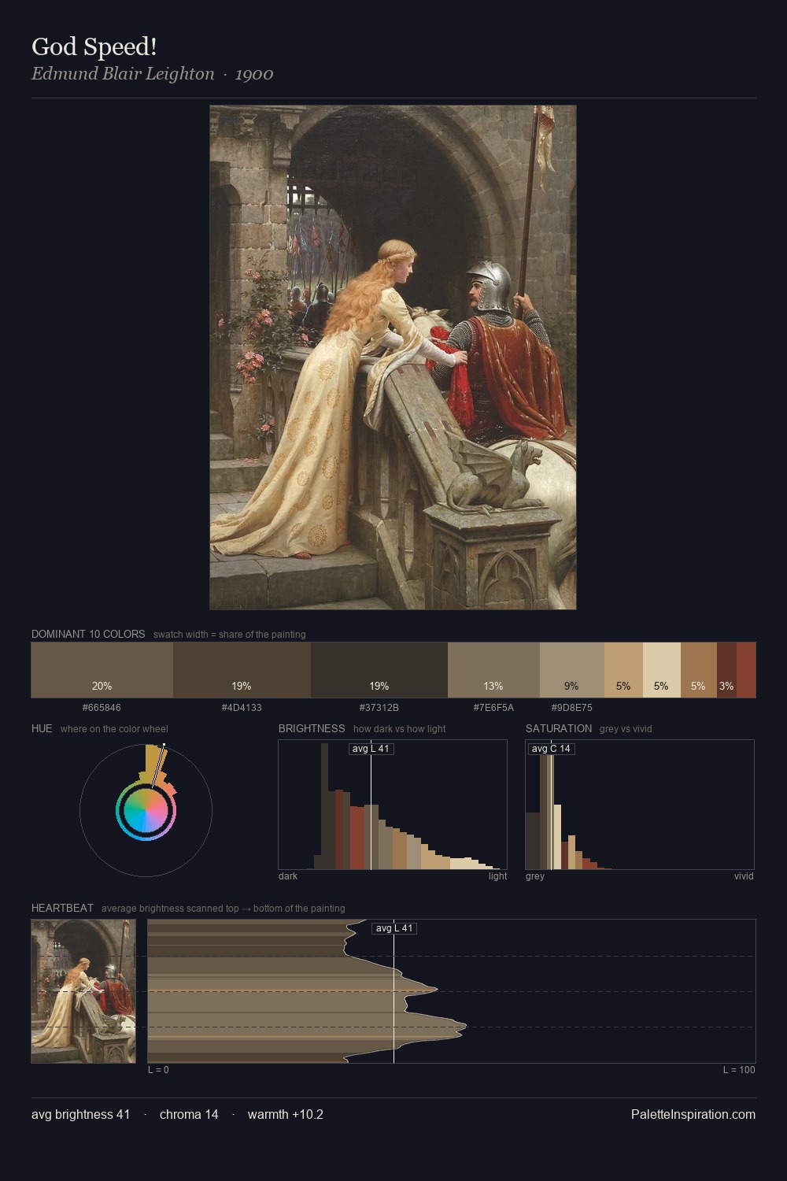Click the HUE section heading

[42, 728]
